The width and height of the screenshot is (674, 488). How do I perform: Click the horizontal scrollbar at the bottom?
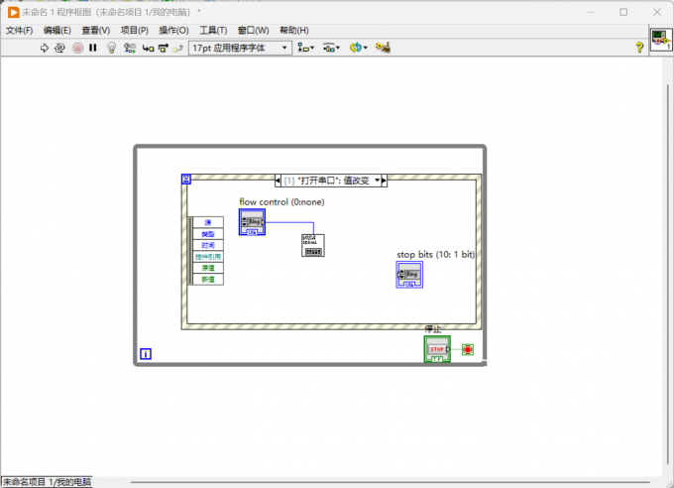pyautogui.click(x=390, y=482)
